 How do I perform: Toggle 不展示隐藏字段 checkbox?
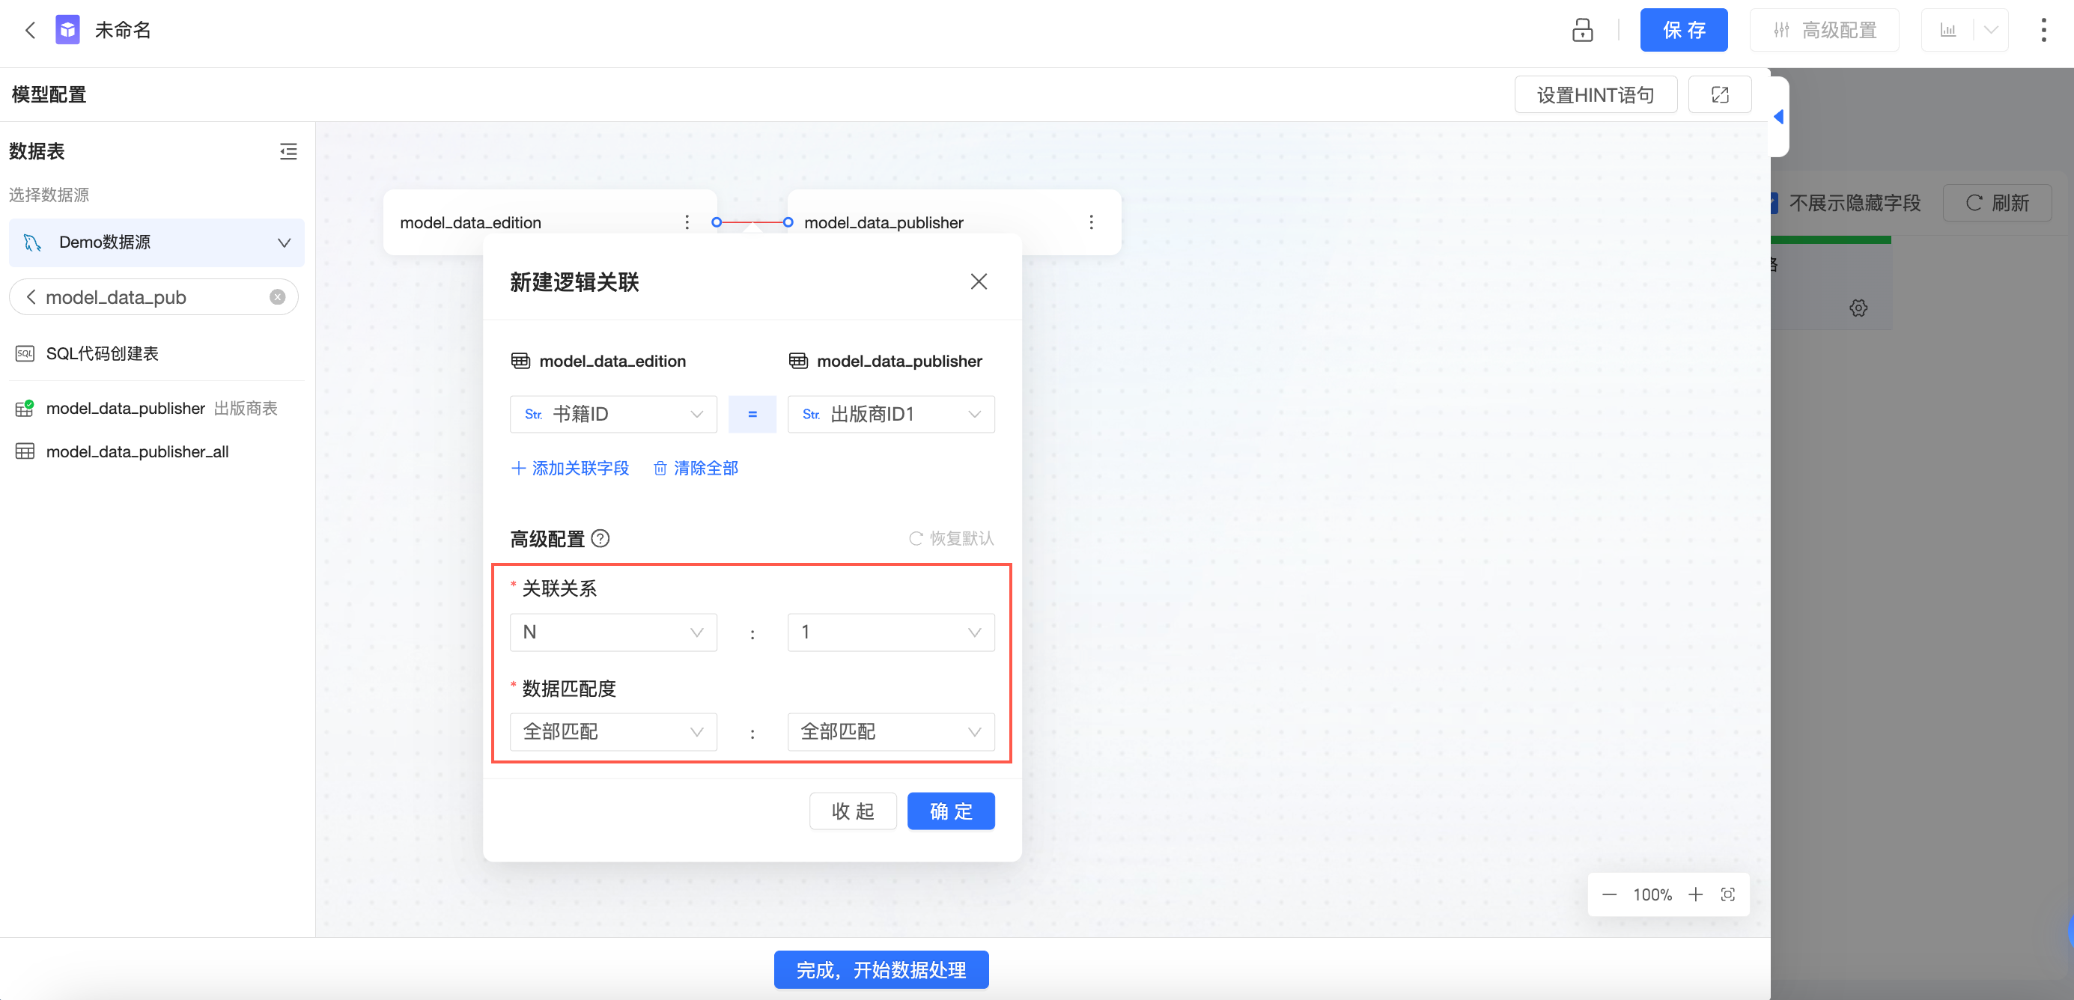click(x=1774, y=203)
